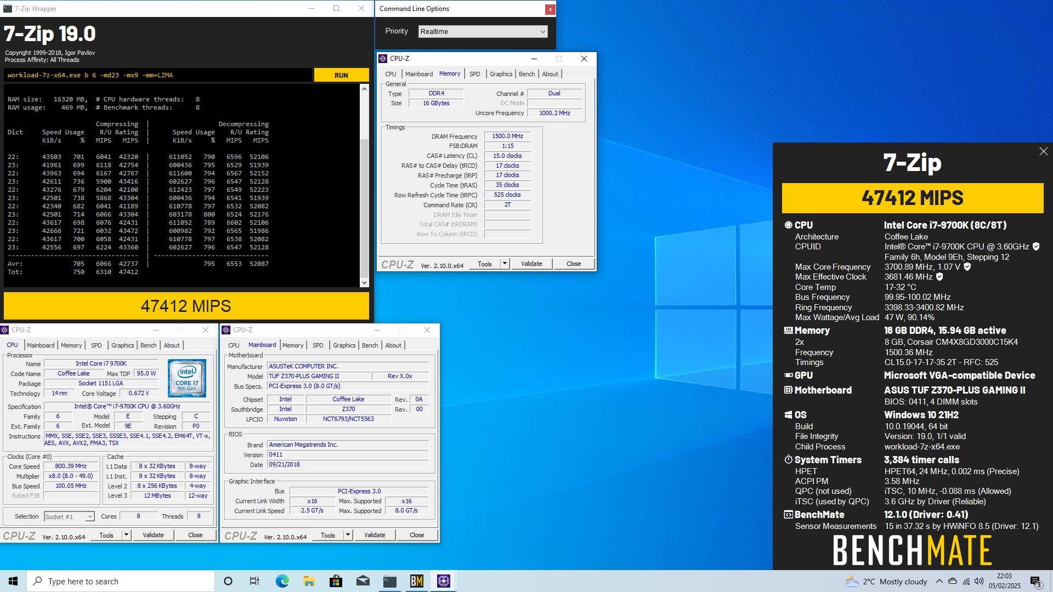The height and width of the screenshot is (592, 1053).
Task: Click the Cores value field showing 8
Action: (138, 516)
